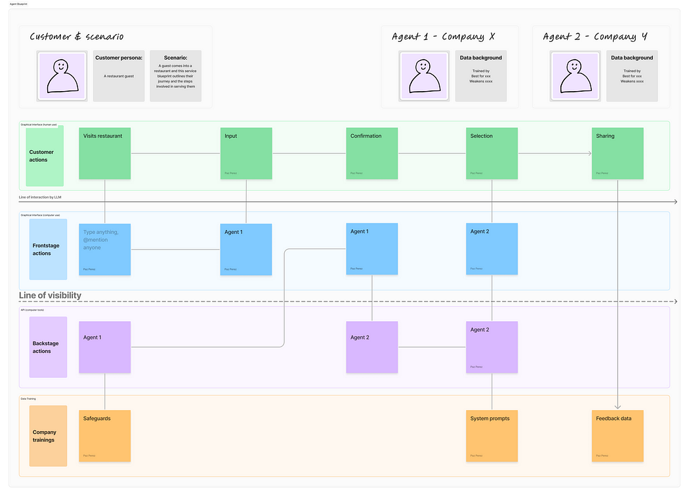Select the 'Backstage actions' lane label
The width and height of the screenshot is (689, 496).
coord(49,347)
